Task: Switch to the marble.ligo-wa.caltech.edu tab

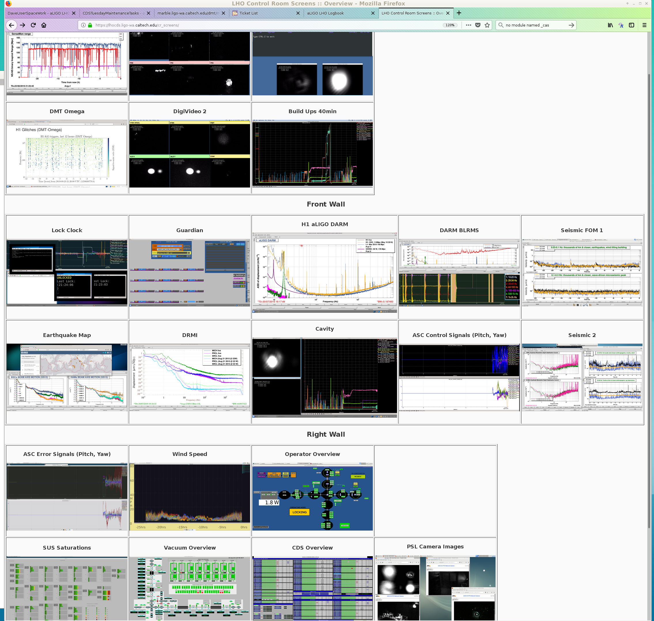Action: 191,13
